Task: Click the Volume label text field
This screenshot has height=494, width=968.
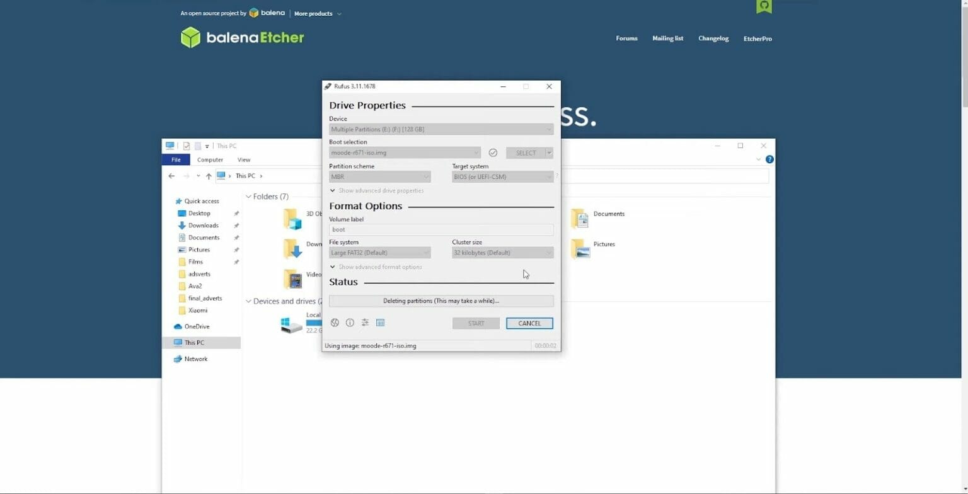Action: click(441, 230)
